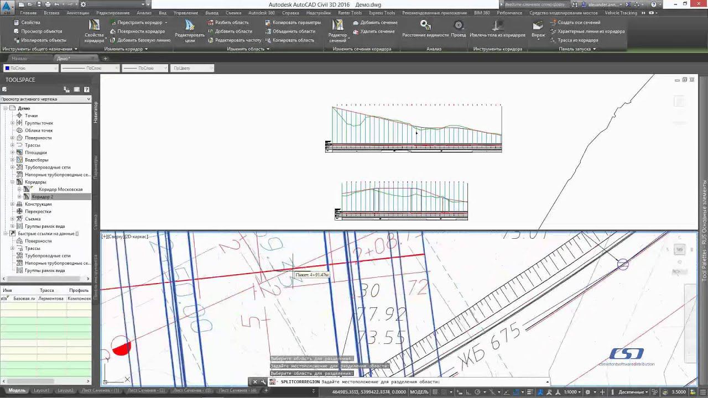Choose Добавить область command
This screenshot has width=708, height=398.
(x=230, y=32)
